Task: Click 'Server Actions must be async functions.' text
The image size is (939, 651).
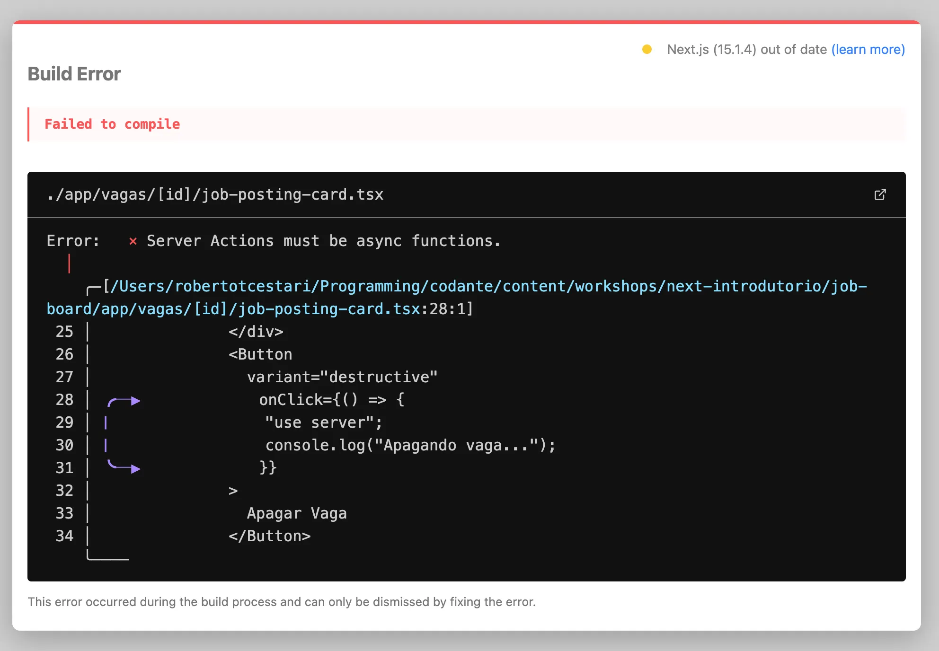Action: click(x=324, y=241)
